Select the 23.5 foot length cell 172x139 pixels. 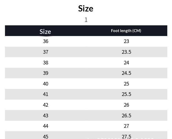click(x=126, y=52)
